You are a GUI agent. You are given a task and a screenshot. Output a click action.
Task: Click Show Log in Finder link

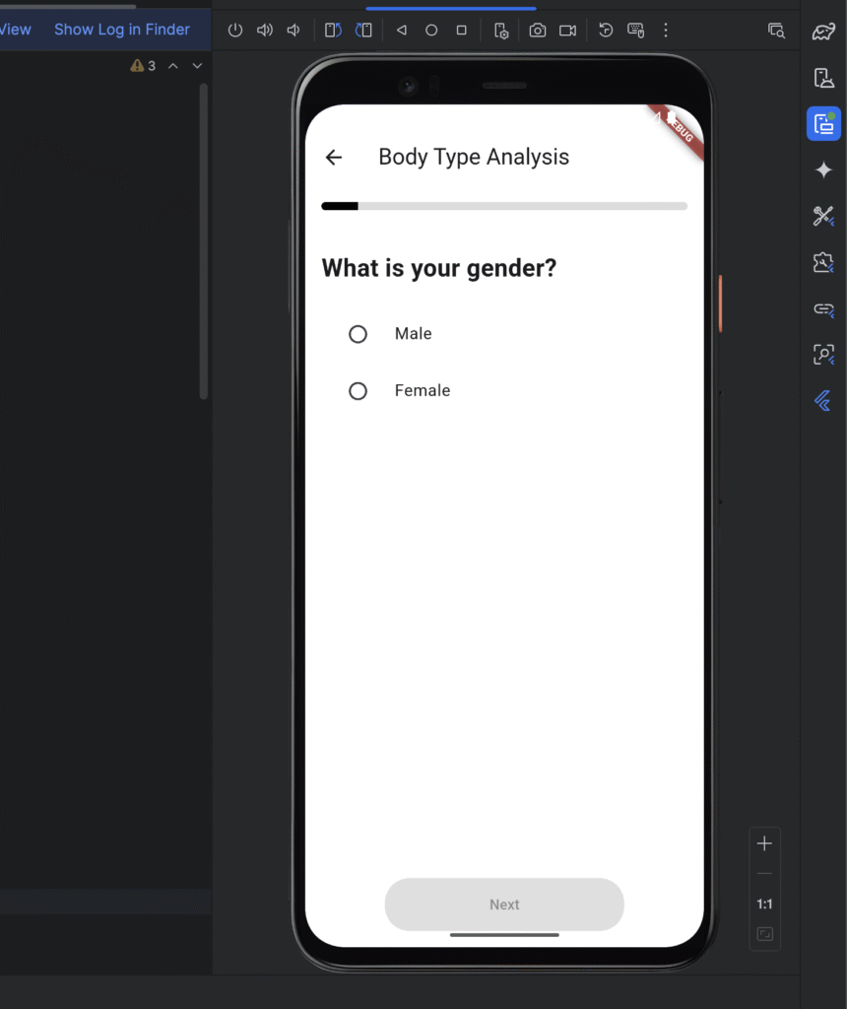pos(121,30)
